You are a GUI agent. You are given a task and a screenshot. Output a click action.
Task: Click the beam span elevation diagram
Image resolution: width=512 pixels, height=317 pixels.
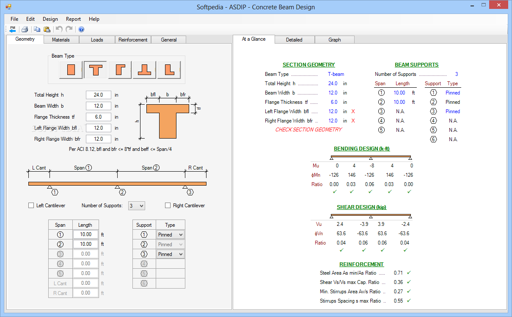click(x=117, y=184)
